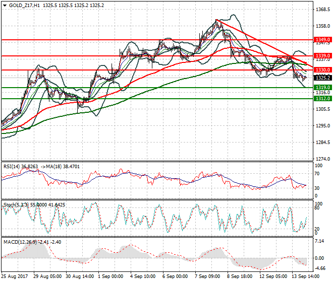The height and width of the screenshot is (282, 333).
Task: Click the 4 Sep 10:00 time axis label
Action: (143, 276)
